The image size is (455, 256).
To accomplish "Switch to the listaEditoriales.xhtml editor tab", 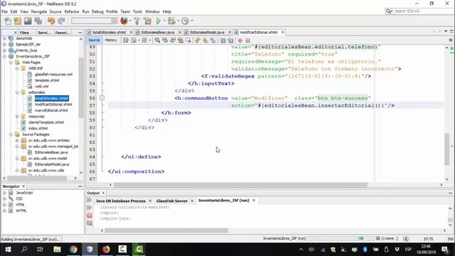I will [109, 32].
